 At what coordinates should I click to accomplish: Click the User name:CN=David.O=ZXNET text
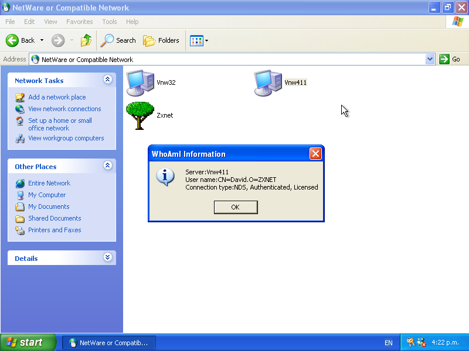point(230,180)
